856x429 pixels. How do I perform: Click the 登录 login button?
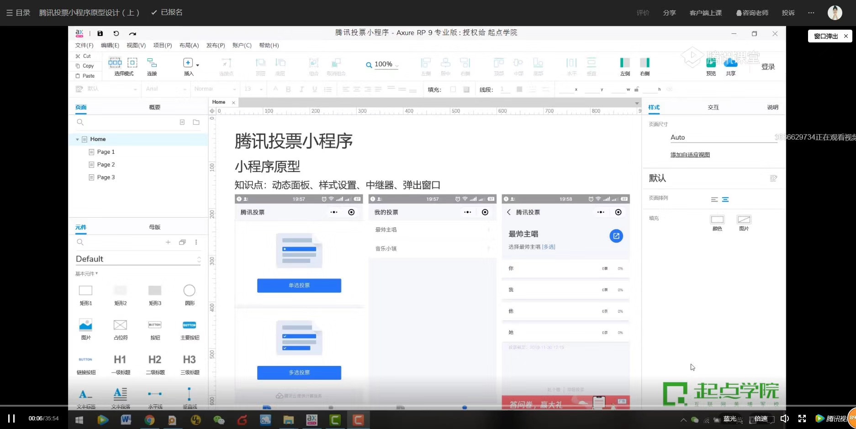768,67
